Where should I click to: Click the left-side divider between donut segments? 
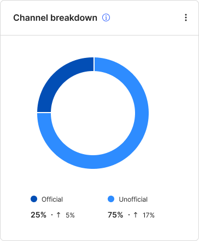click(44, 113)
